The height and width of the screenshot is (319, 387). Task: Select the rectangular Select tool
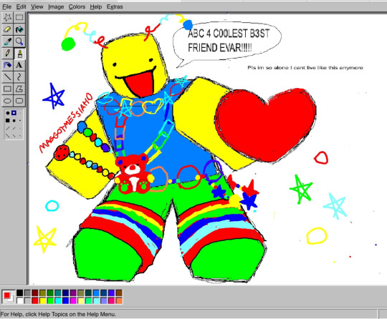pos(19,17)
